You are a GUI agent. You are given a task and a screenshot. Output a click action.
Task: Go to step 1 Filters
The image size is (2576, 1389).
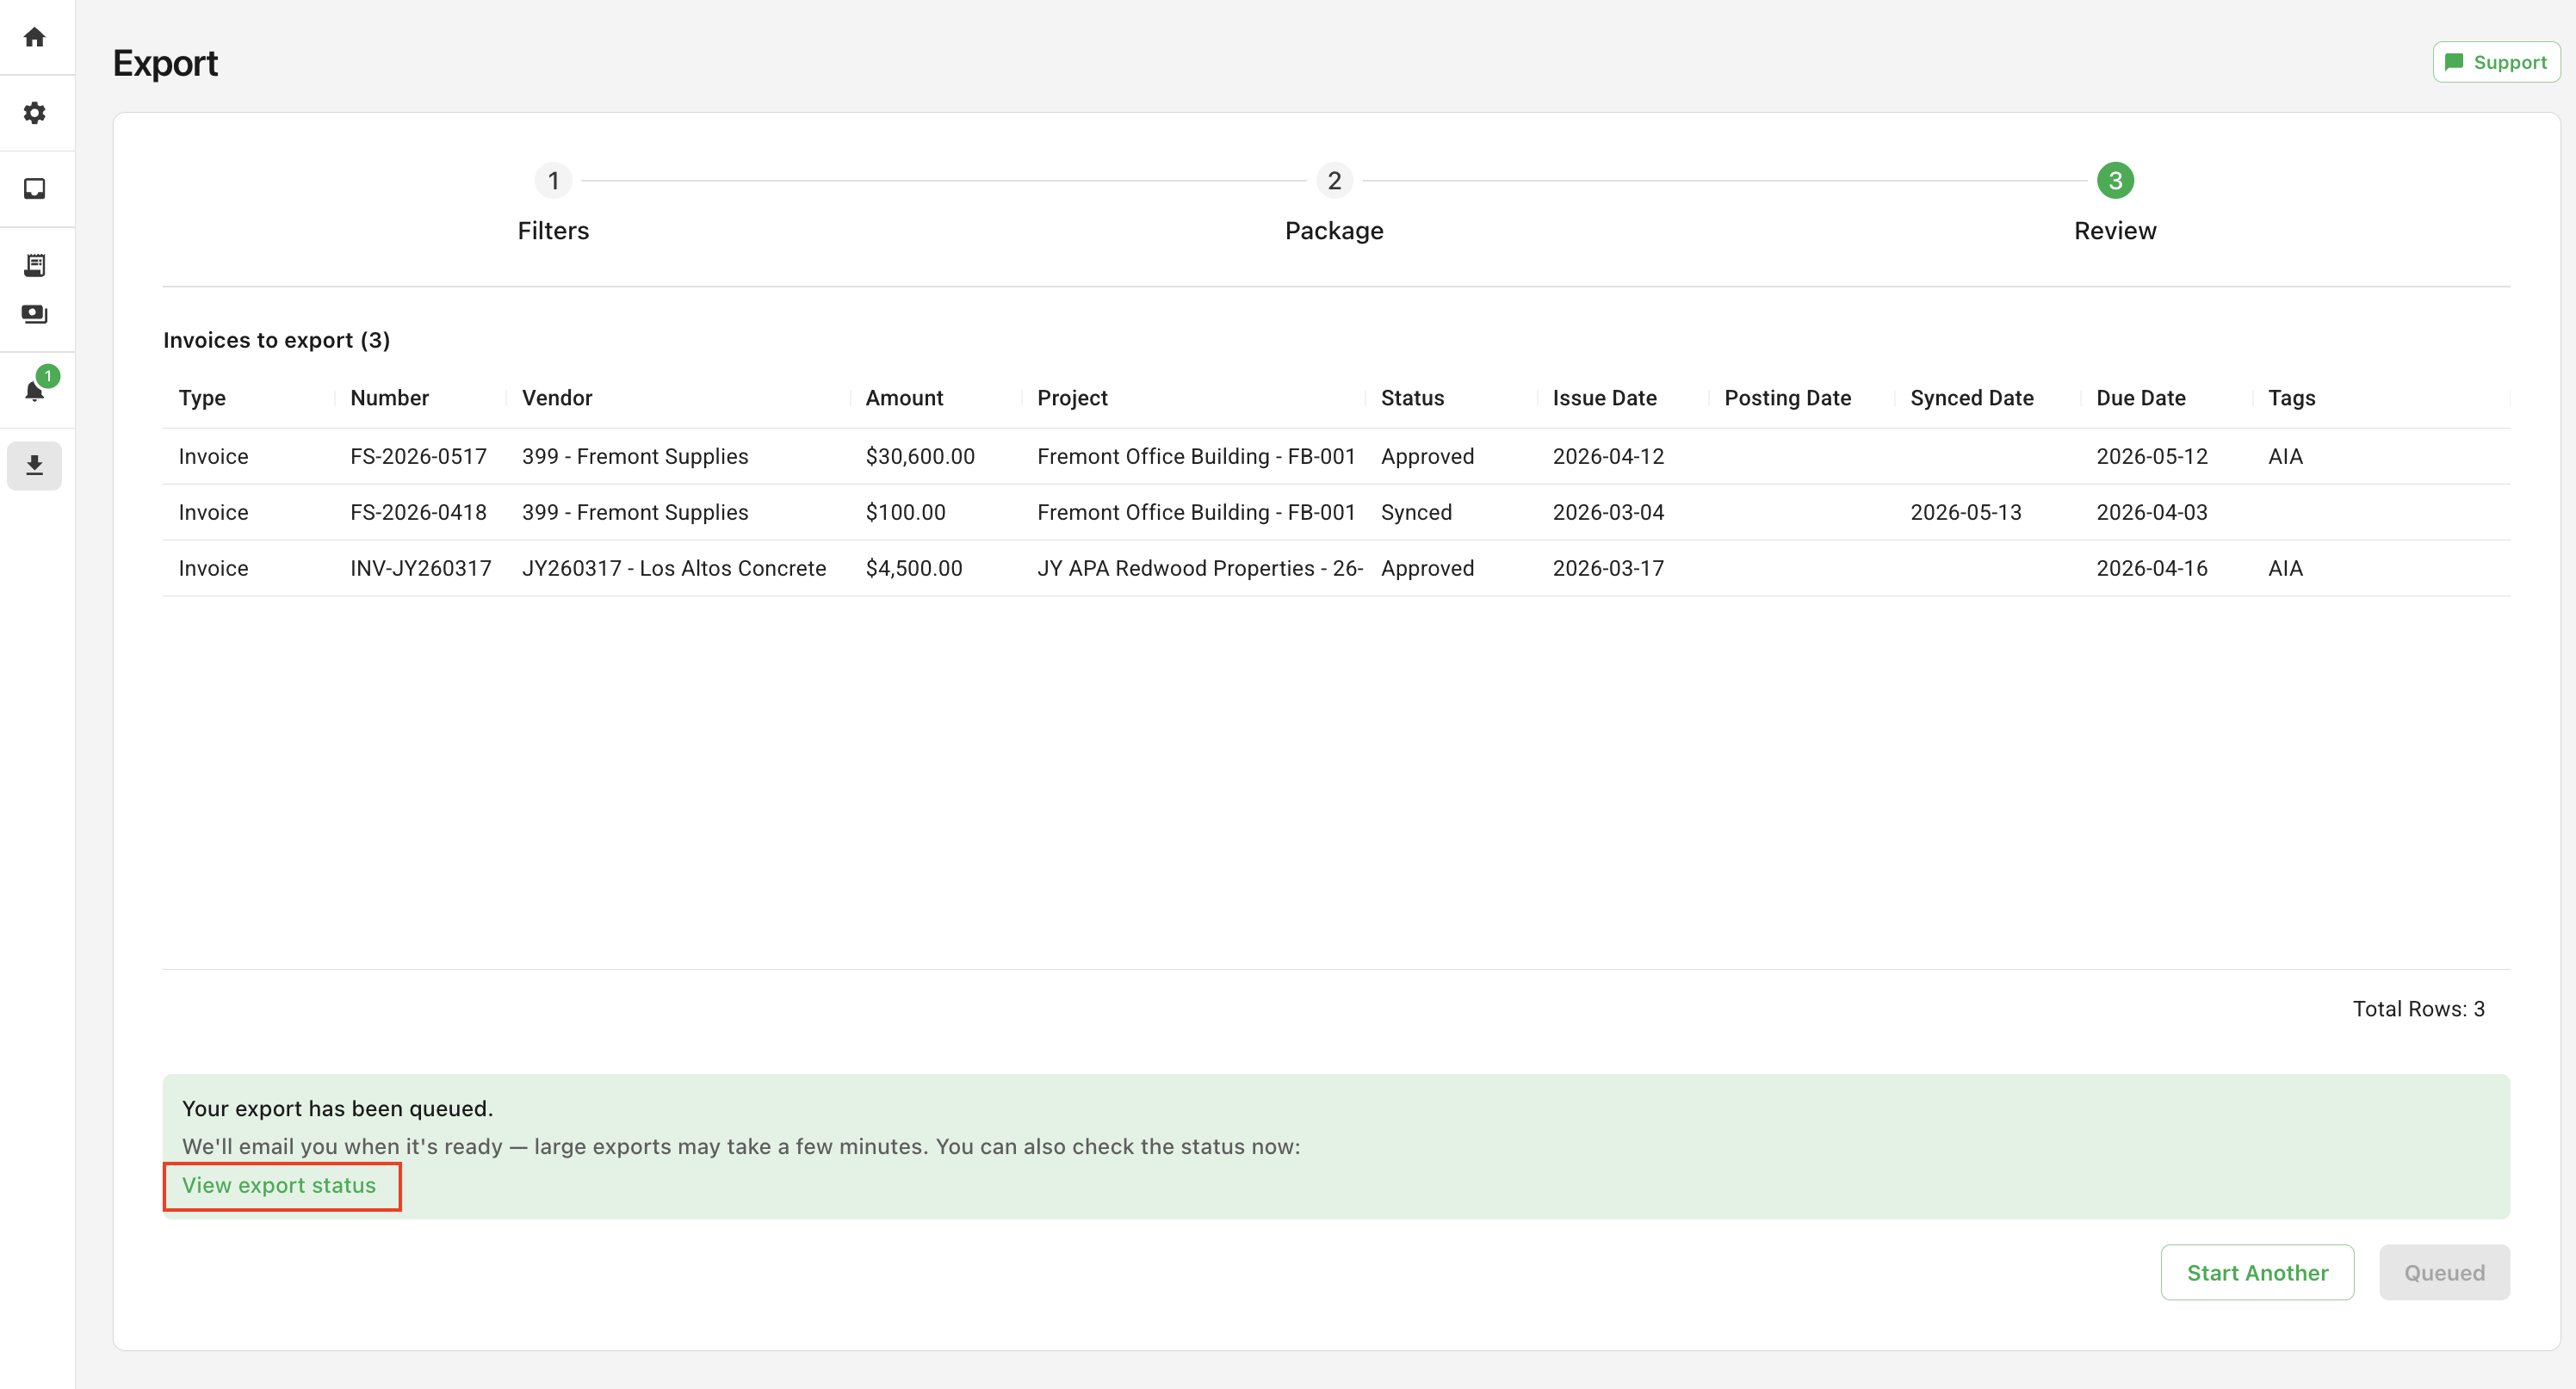pos(553,204)
